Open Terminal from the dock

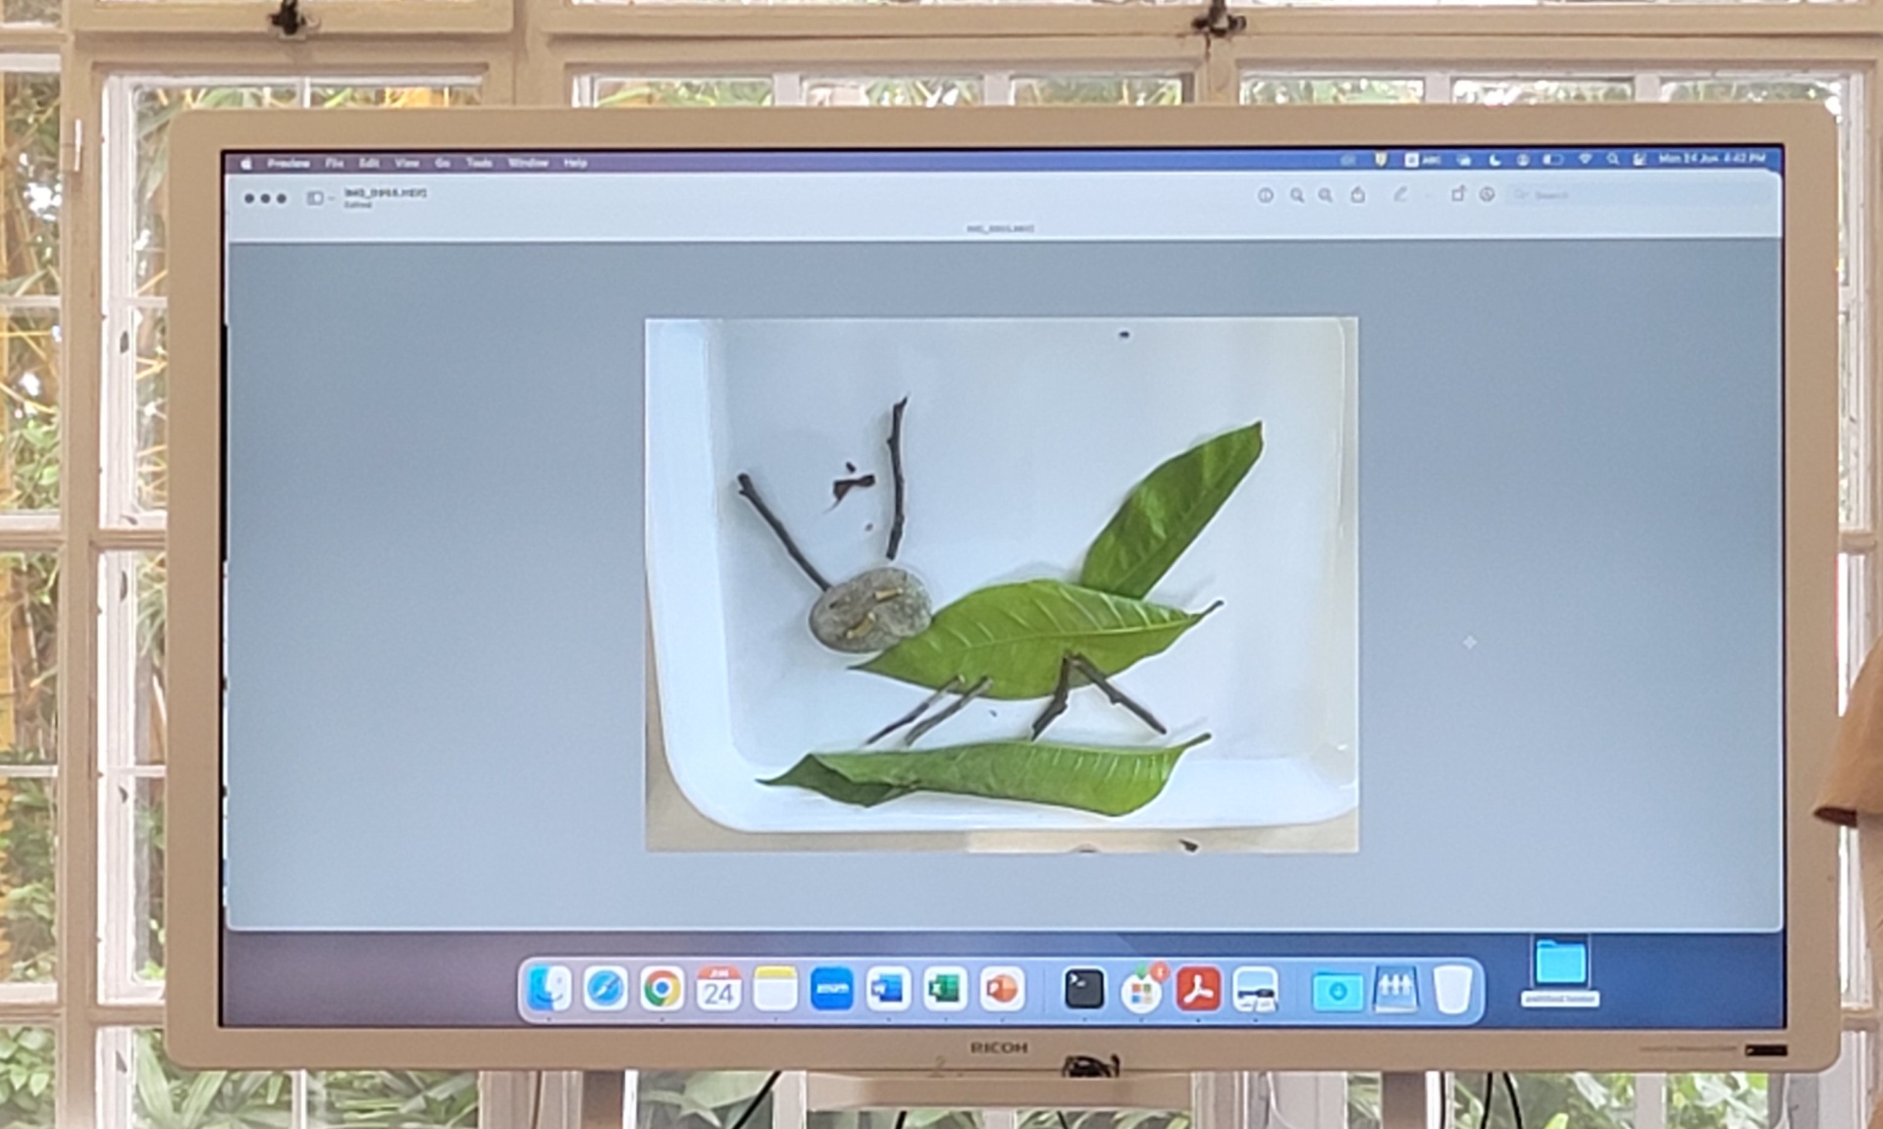pos(1084,990)
